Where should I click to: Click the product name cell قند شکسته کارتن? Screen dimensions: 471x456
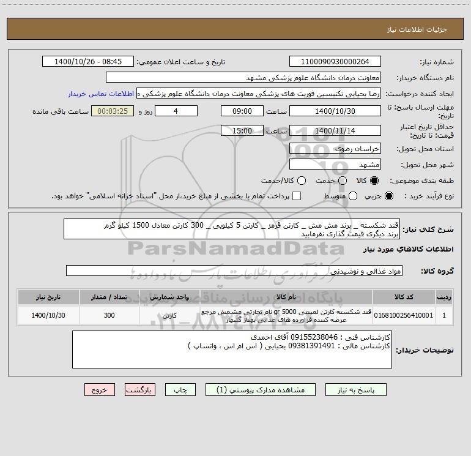coord(286,315)
